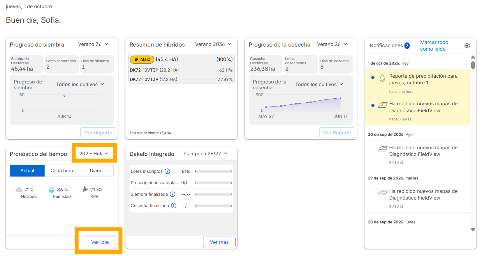Click DK72-10VT3P (17,2 HA) row

pyautogui.click(x=181, y=79)
